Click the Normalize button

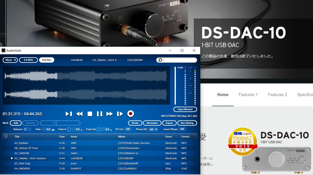pos(152,123)
